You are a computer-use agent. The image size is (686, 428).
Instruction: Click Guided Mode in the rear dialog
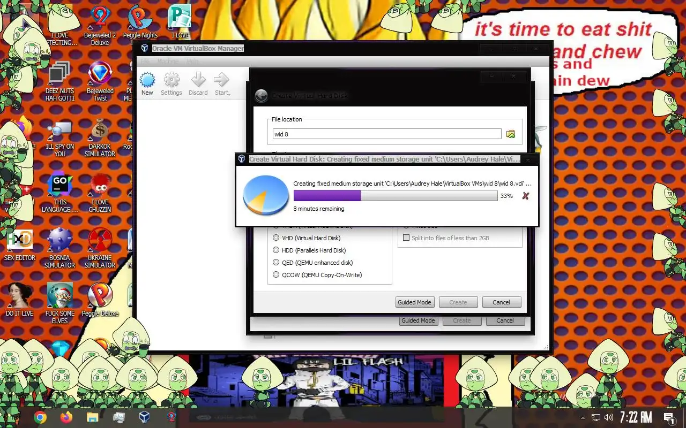click(x=418, y=321)
